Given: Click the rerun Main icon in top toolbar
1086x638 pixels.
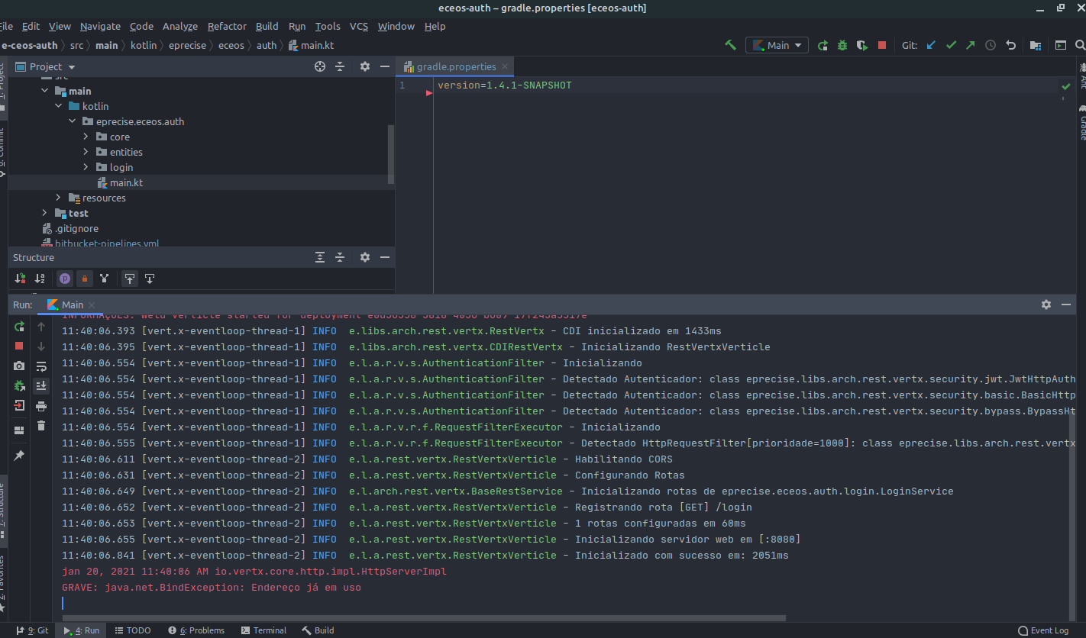Looking at the screenshot, I should point(823,45).
